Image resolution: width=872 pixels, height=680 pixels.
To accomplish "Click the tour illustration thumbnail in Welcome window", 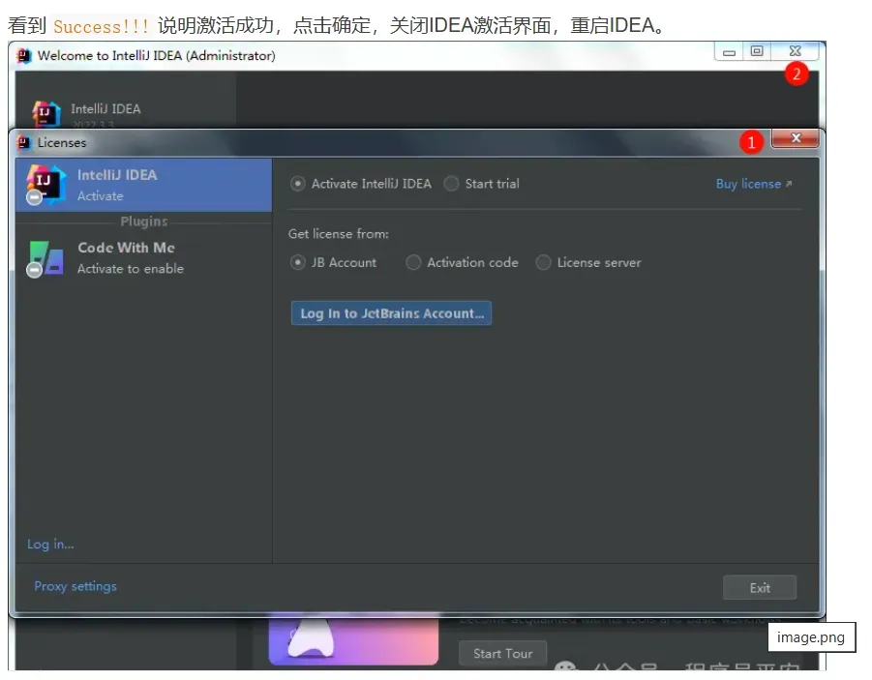I will point(353,639).
